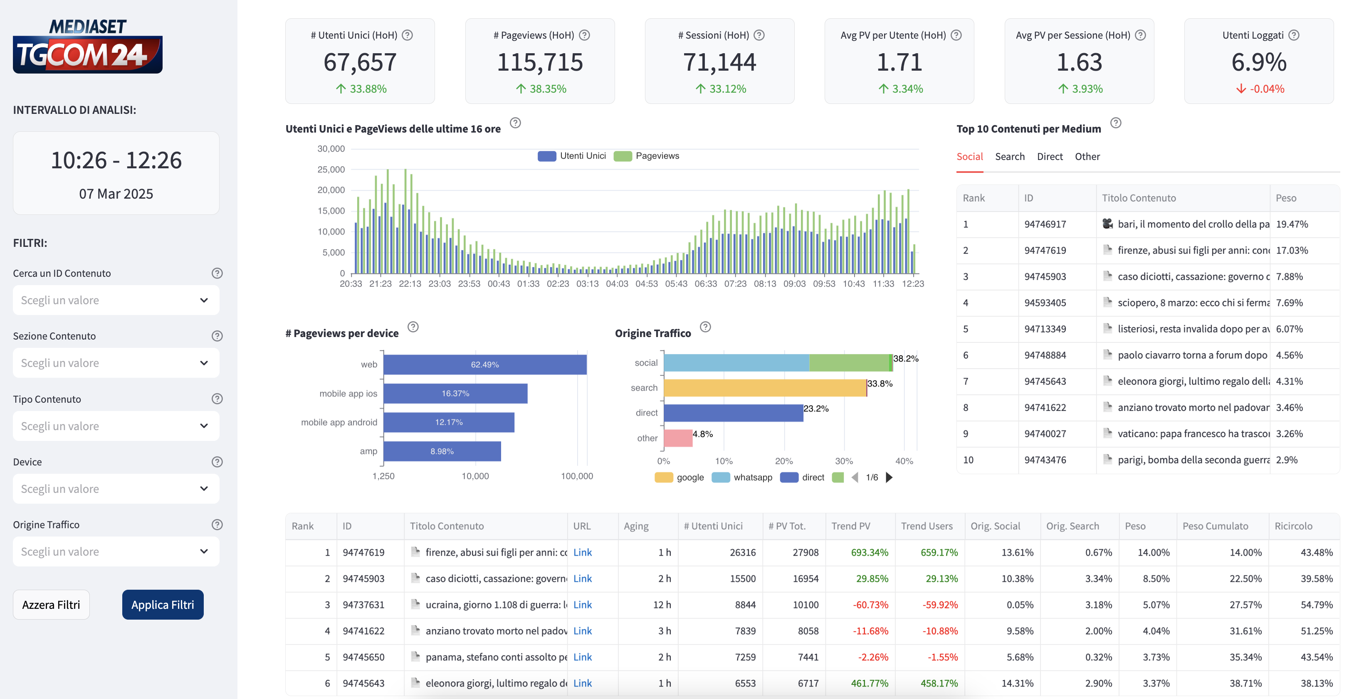Click help icon for Origine Traffico chart
This screenshot has width=1359, height=699.
tap(705, 327)
